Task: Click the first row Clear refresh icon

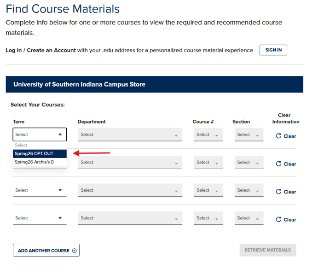Action: (278, 136)
